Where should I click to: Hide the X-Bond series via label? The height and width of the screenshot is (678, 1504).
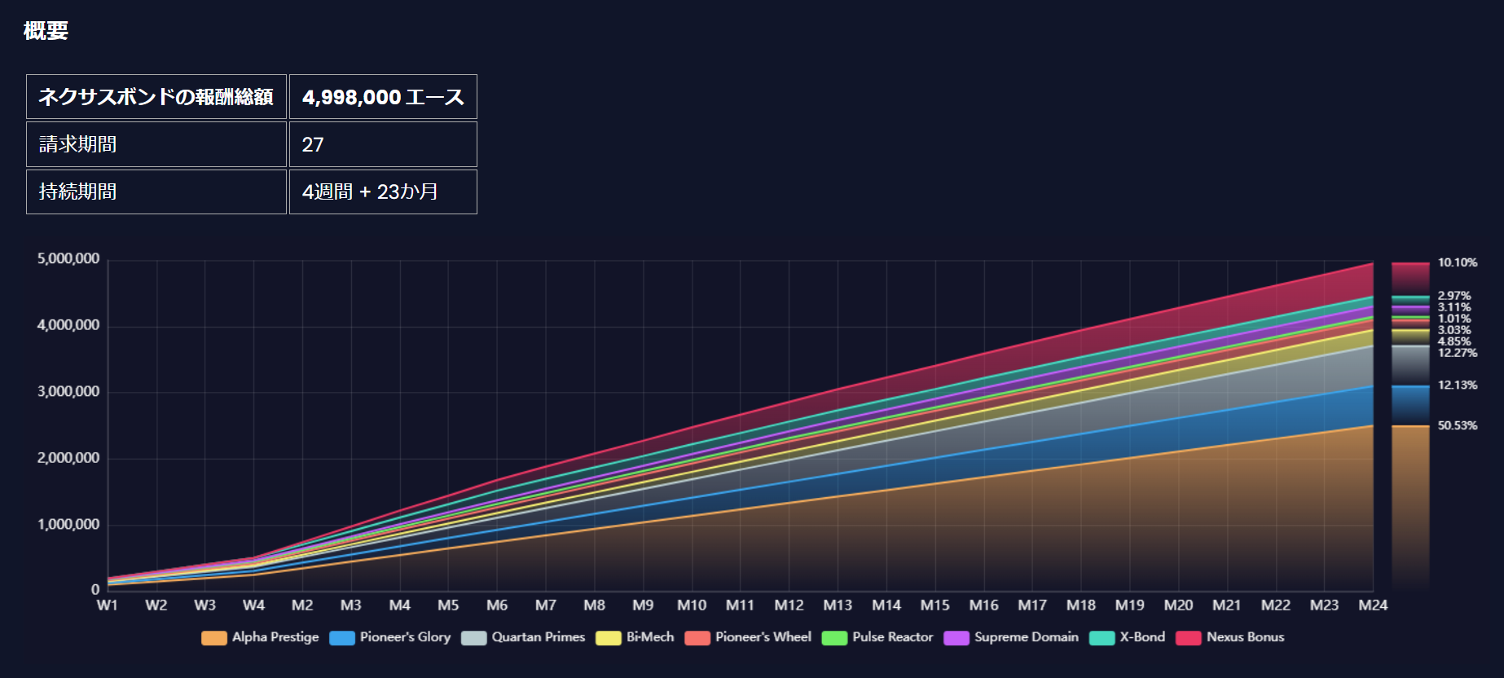click(1142, 637)
